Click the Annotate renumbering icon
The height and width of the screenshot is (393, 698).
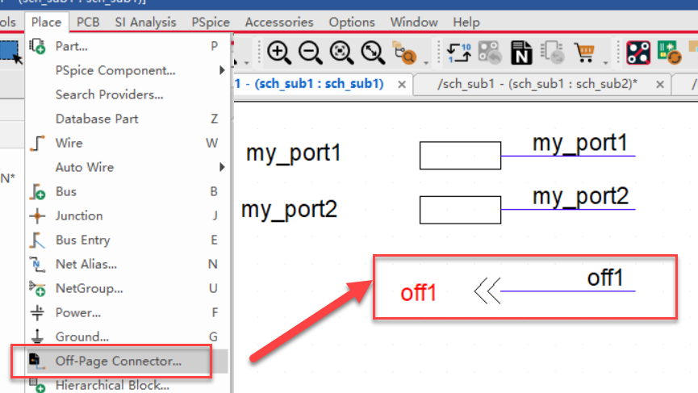tap(459, 52)
